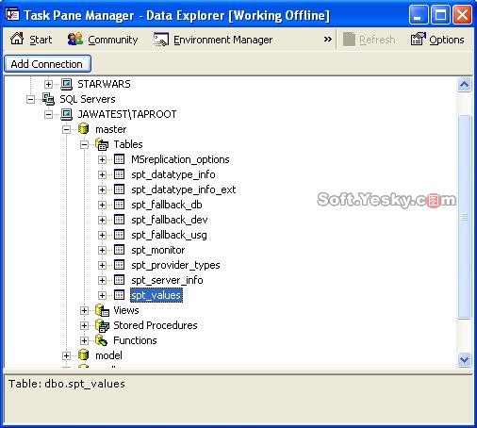Show more toolbar items chevron

[x=328, y=40]
